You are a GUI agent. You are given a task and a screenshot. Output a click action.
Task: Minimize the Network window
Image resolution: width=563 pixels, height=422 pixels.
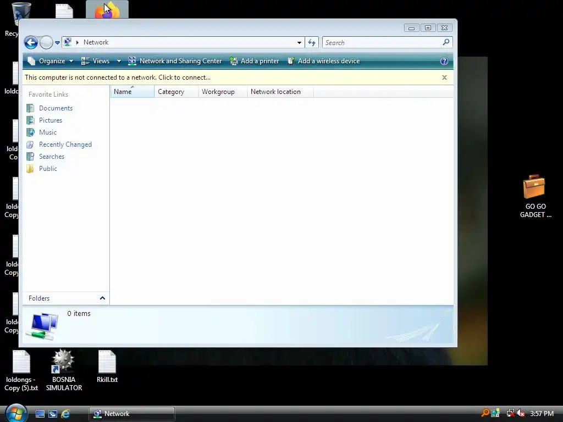[411, 28]
